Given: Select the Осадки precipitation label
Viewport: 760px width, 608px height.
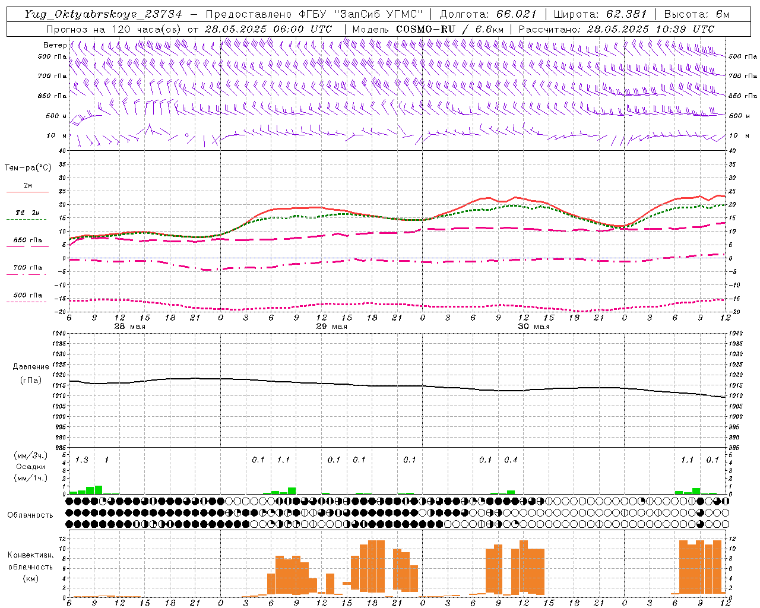Looking at the screenshot, I should pos(31,467).
